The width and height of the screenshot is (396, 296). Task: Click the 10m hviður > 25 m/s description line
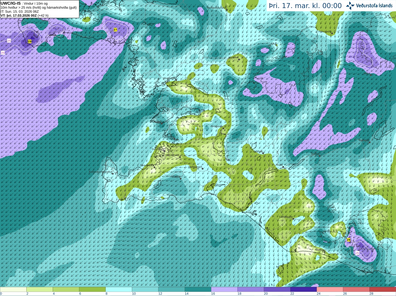[x=39, y=7]
